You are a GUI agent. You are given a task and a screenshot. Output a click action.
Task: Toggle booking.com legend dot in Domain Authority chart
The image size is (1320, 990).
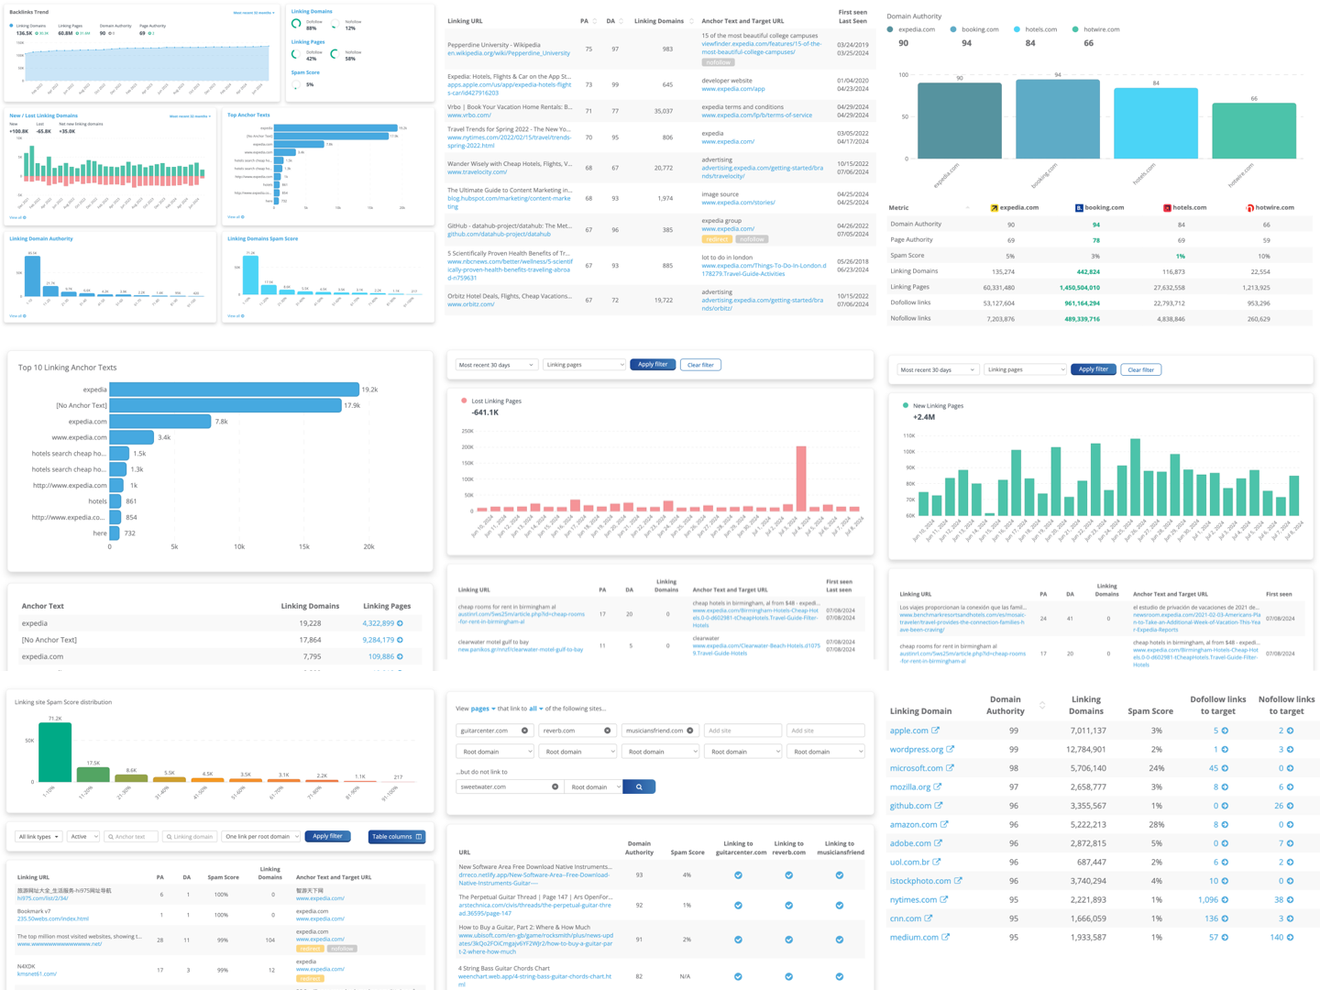tap(954, 29)
